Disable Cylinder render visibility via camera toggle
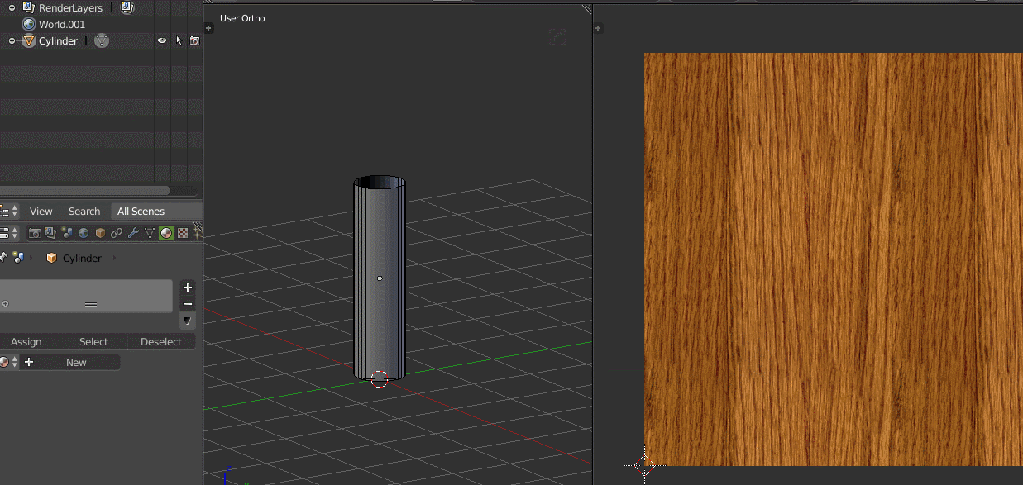 click(x=194, y=40)
